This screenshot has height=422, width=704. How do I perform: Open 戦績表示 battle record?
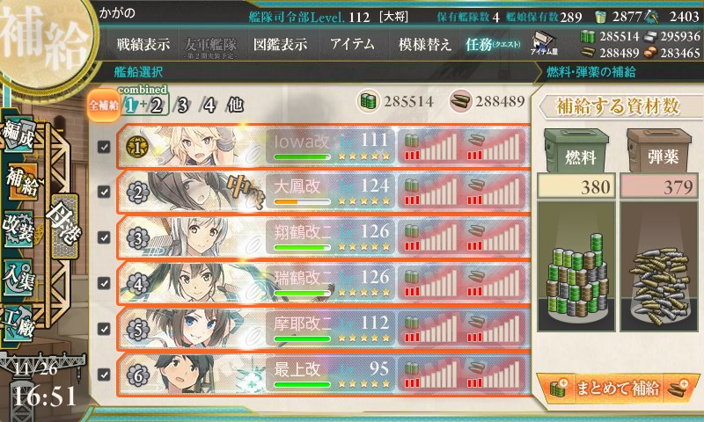(x=143, y=44)
